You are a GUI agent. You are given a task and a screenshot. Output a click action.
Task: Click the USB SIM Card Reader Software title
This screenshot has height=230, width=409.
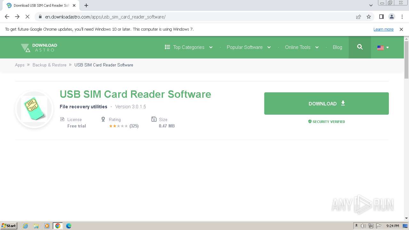click(135, 94)
